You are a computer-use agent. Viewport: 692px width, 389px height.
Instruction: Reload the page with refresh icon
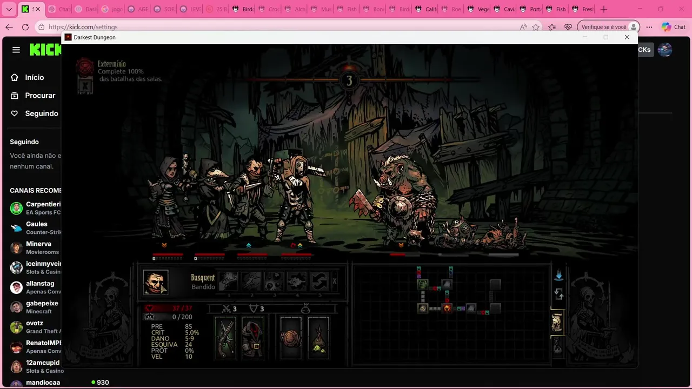click(x=25, y=27)
